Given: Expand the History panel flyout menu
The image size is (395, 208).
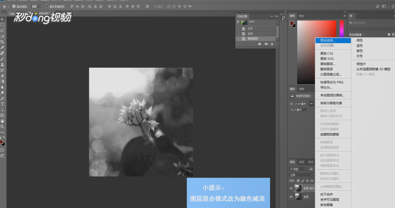Looking at the screenshot, I should pyautogui.click(x=277, y=16).
